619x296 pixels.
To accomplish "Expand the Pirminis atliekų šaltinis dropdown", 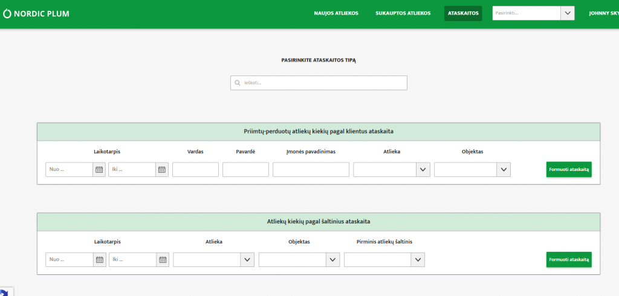I will pos(418,260).
